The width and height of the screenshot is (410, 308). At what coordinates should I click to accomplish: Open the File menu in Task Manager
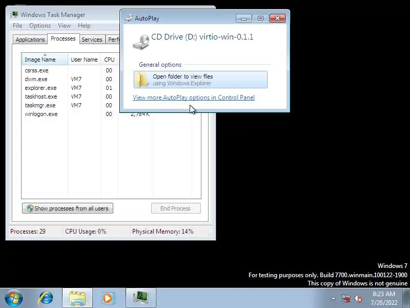pos(17,26)
